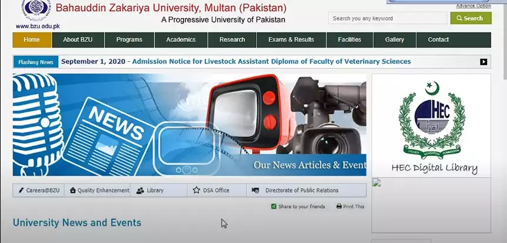Click the broken image below HEC Library
Viewport: 507px width, 243px height.
click(376, 182)
